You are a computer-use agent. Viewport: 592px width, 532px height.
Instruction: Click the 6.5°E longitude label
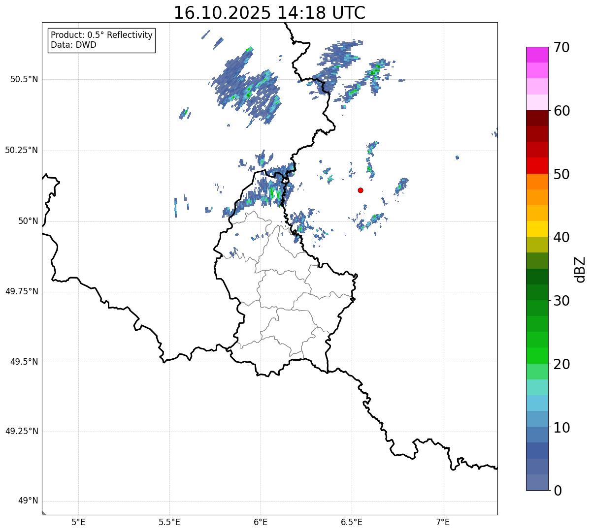[x=352, y=522]
